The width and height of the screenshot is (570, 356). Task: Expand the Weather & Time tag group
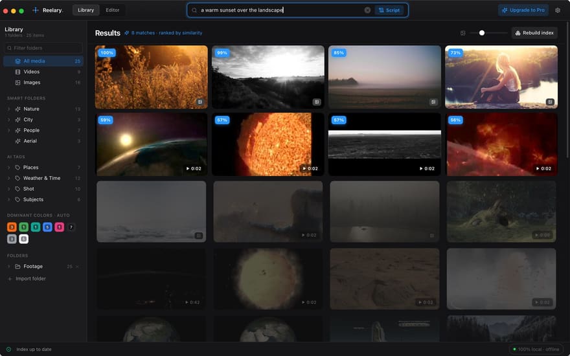pos(8,179)
